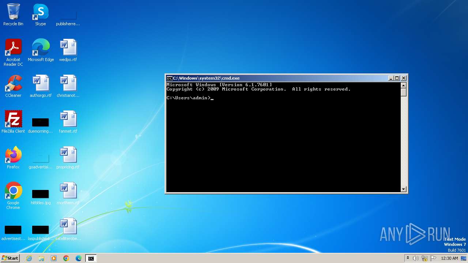This screenshot has width=468, height=263.
Task: Click the Copyright 2009 Microsoft Corporation line
Action: coord(258,89)
